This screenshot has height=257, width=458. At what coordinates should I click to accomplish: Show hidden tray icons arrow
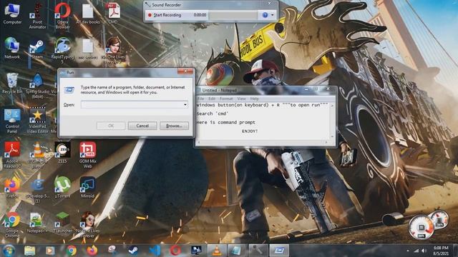click(408, 251)
